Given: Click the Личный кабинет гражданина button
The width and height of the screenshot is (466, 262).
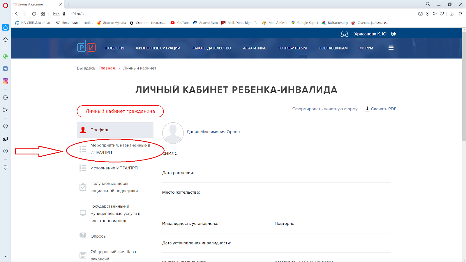Looking at the screenshot, I should [x=120, y=111].
